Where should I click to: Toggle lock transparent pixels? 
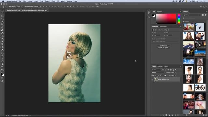(156, 76)
